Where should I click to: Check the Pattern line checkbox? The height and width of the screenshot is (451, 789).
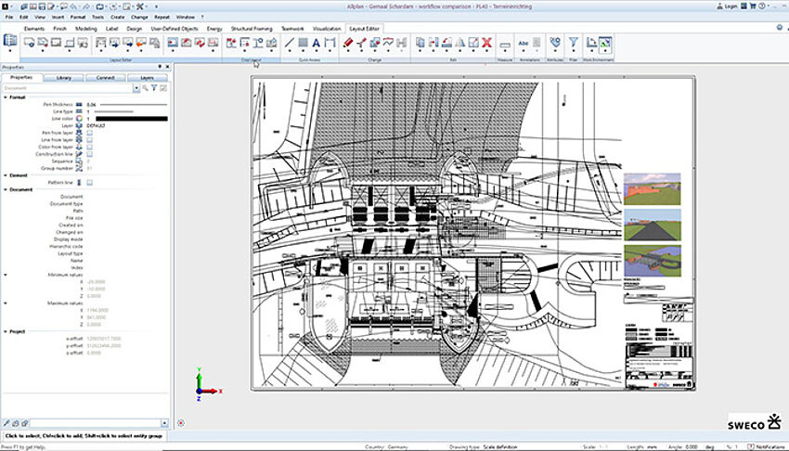(x=90, y=183)
